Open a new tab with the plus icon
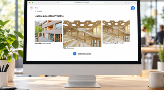The width and height of the screenshot is (164, 90). coord(132,3)
